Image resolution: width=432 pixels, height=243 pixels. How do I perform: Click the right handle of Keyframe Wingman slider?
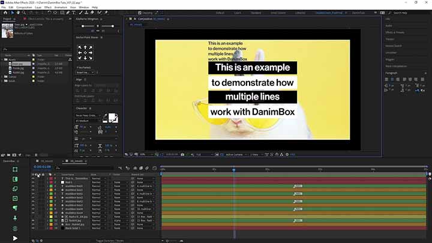112,26
